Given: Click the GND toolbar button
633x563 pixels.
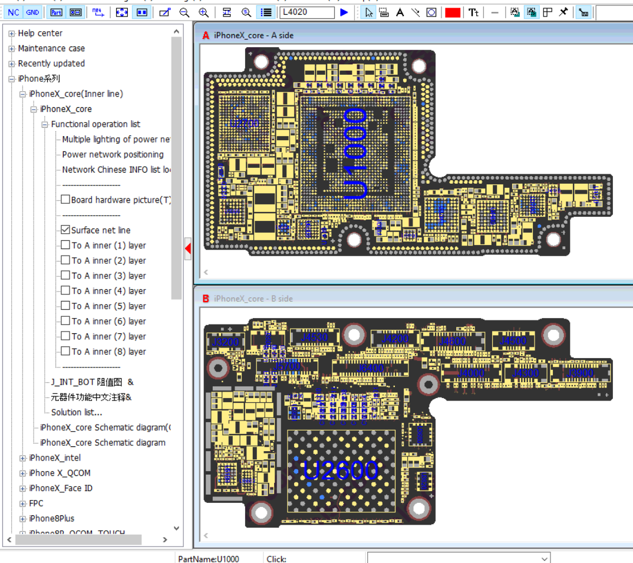Looking at the screenshot, I should click(x=33, y=12).
